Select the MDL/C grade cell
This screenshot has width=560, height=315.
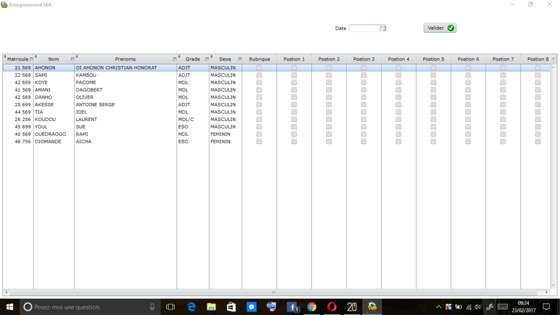pos(193,119)
